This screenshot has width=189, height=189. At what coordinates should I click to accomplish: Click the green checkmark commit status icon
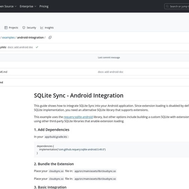[37, 47]
